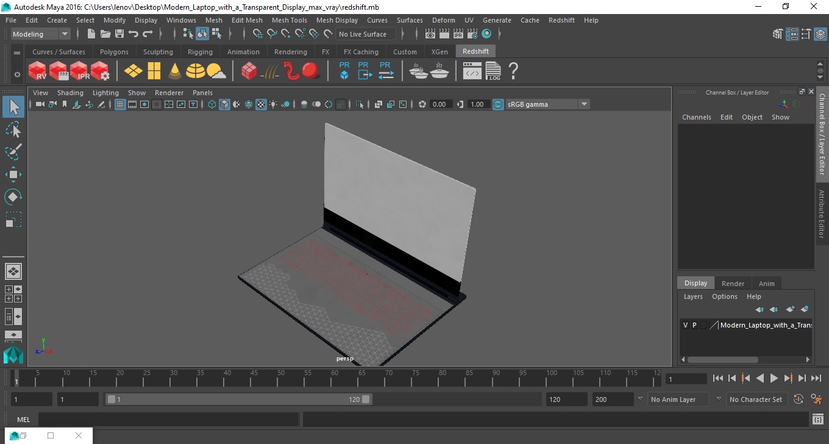Create Redshift spot light cone icon
The height and width of the screenshot is (444, 829).
coord(174,71)
